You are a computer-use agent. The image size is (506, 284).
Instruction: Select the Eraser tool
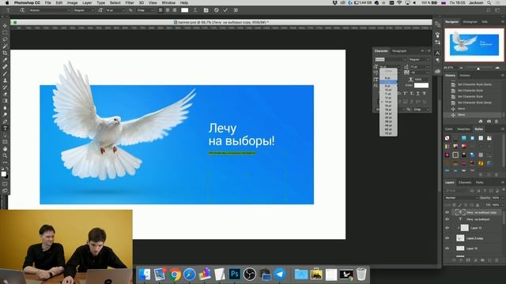pos(5,94)
